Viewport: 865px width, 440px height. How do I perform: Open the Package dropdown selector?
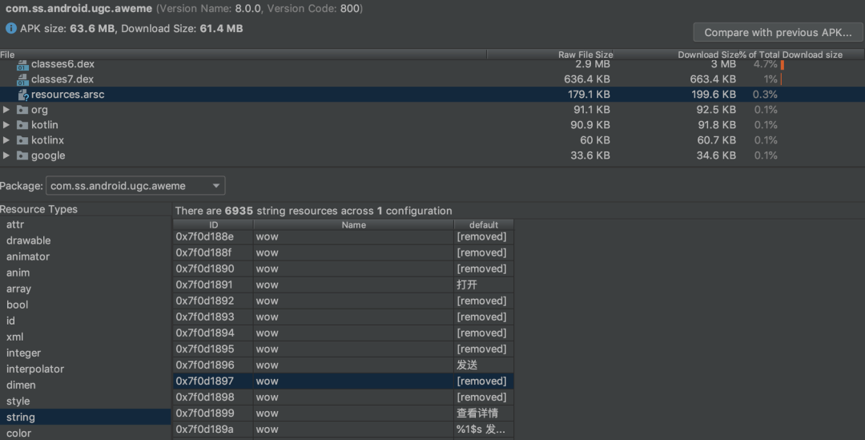tap(135, 186)
